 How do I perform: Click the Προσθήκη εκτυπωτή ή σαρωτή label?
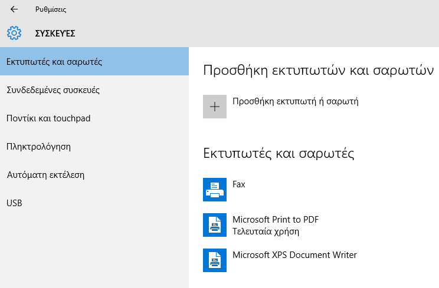(296, 101)
